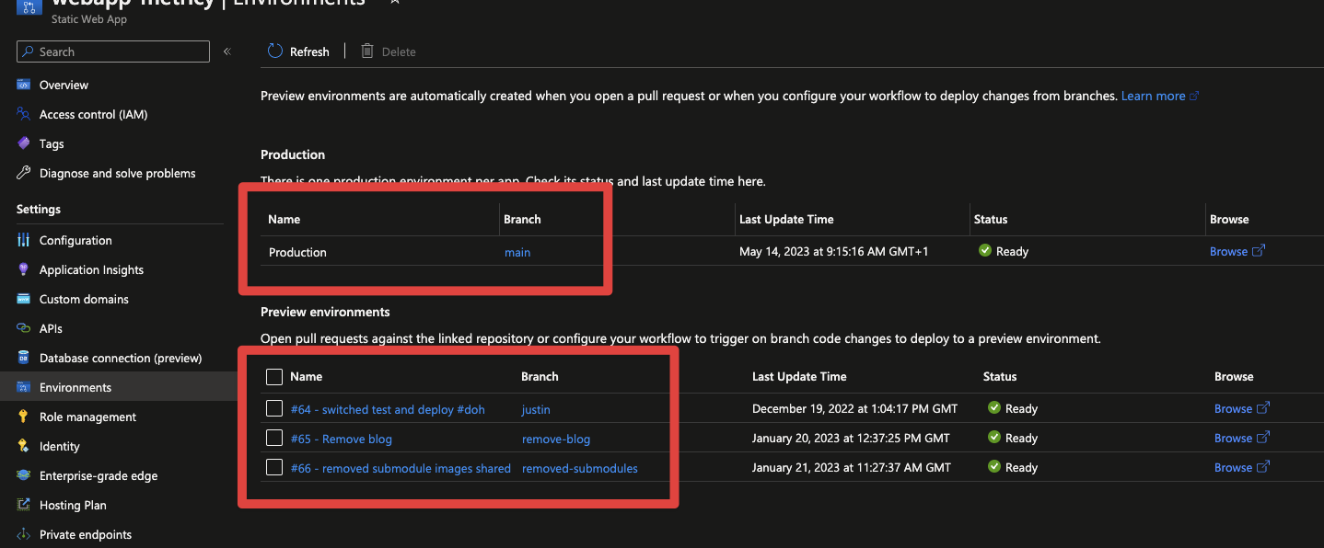
Task: Browse the #65 preview environment
Action: click(x=1233, y=438)
